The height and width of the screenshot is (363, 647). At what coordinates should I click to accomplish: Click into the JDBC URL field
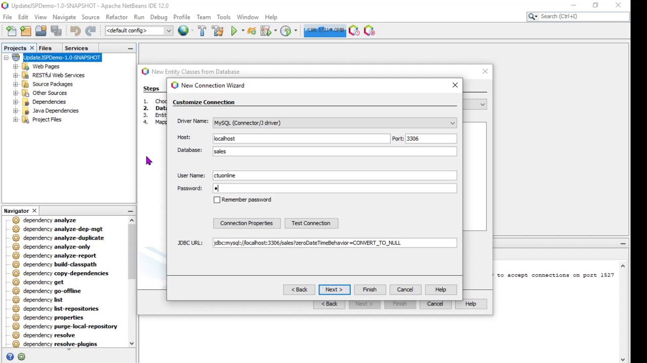coord(335,243)
